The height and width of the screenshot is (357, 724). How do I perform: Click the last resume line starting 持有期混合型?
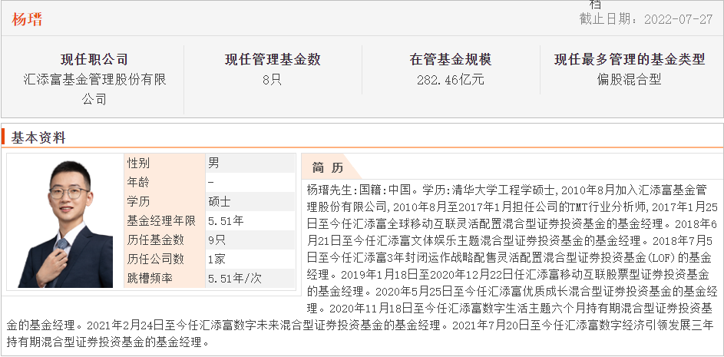[108, 342]
